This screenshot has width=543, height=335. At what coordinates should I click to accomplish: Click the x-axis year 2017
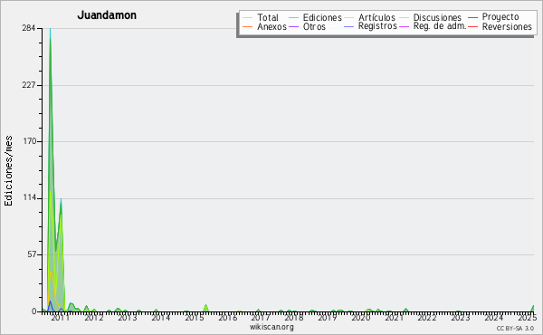[261, 317]
